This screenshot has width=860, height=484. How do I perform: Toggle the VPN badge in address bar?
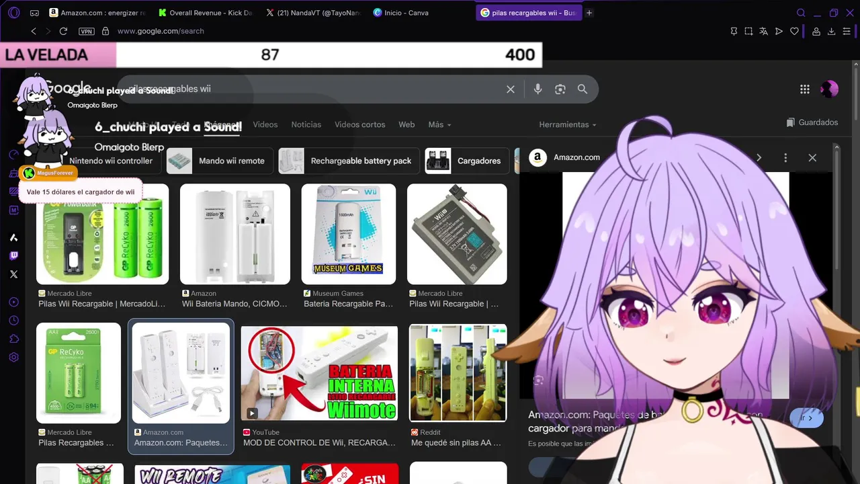pos(86,31)
